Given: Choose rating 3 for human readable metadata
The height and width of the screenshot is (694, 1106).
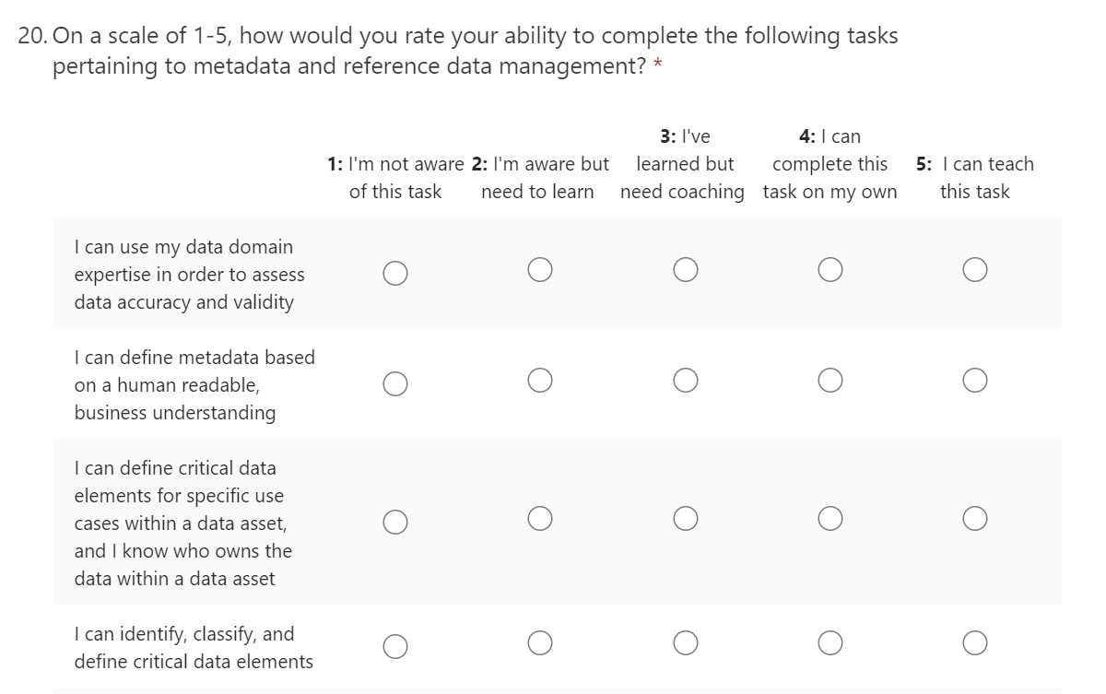Looking at the screenshot, I should coord(685,380).
